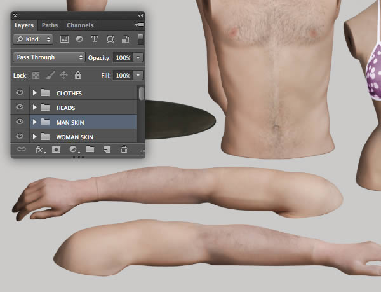Expand the HEADS group

coord(35,108)
